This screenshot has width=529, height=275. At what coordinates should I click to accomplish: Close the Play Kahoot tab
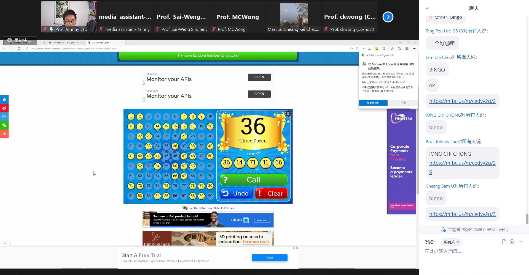[83, 43]
